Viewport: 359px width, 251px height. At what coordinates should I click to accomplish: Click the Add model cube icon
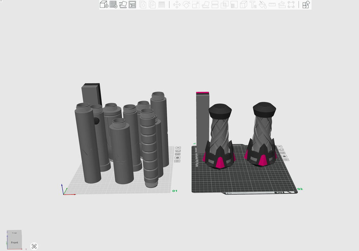pos(104,5)
